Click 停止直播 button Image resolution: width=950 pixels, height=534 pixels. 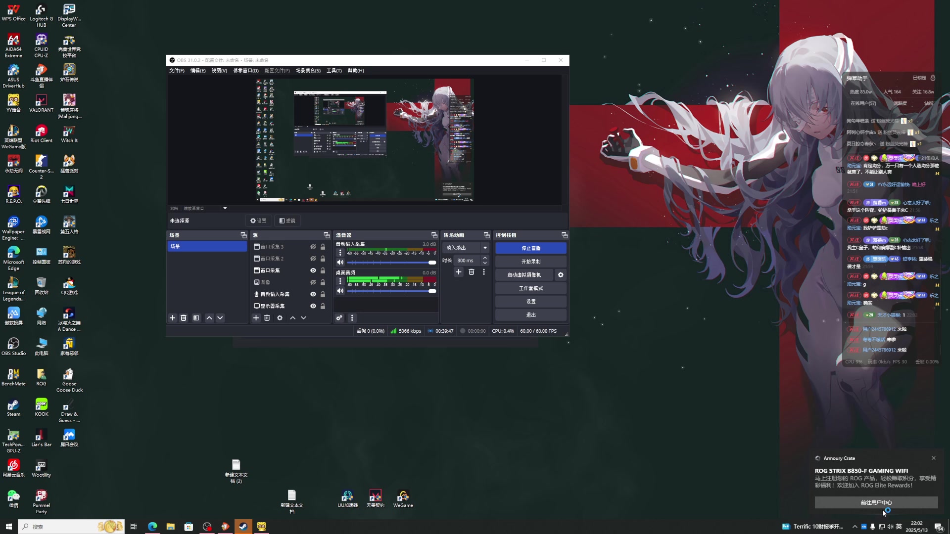(x=531, y=248)
